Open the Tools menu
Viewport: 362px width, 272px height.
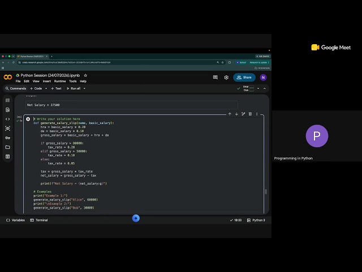click(x=73, y=81)
